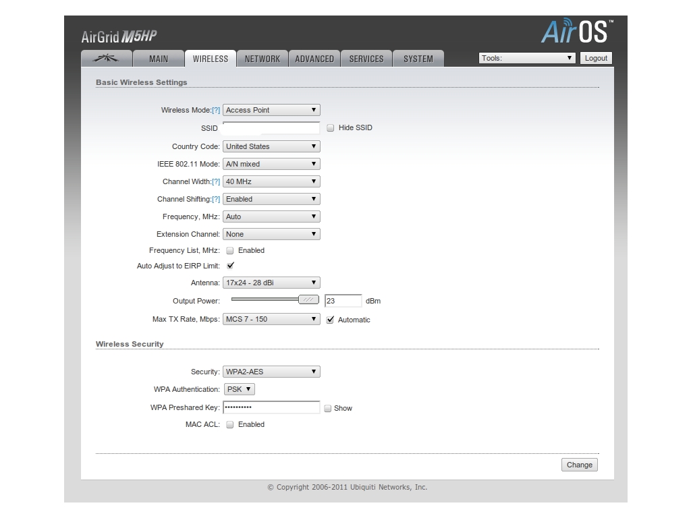Viewport: 691px width, 518px height.
Task: Open Security dropdown
Action: [271, 372]
